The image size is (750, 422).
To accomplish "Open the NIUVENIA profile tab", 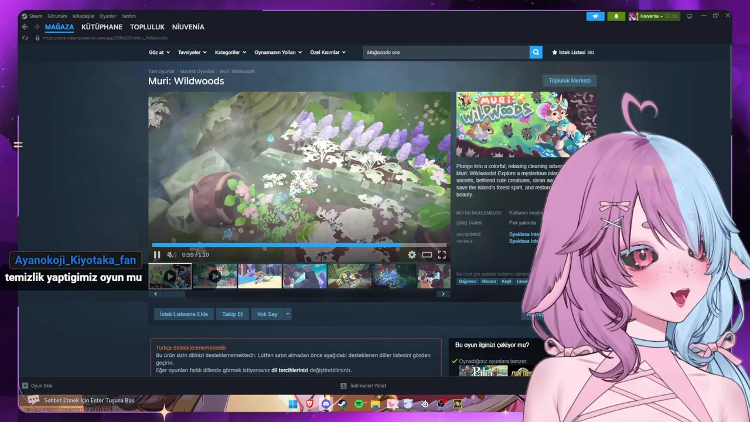I will (x=188, y=27).
